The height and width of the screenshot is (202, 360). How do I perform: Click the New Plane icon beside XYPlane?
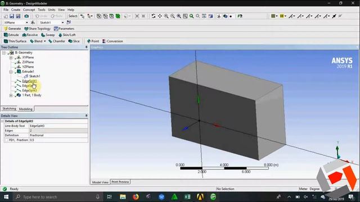[x=33, y=22]
